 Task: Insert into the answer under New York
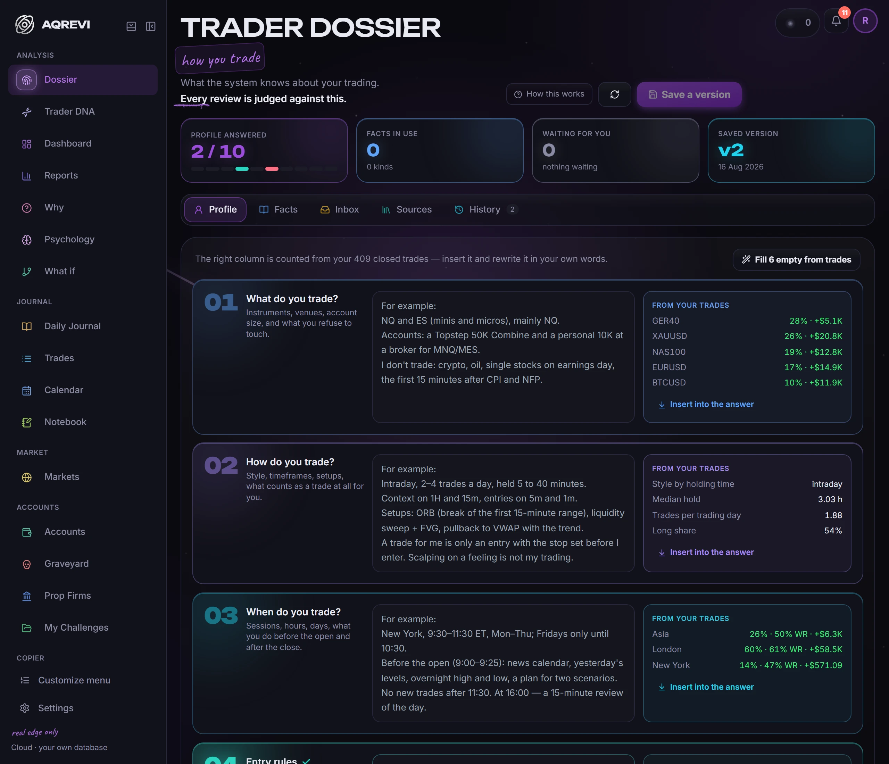(706, 687)
